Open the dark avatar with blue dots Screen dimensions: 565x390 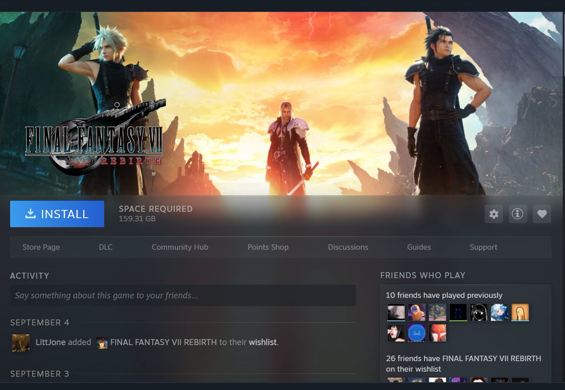(458, 312)
